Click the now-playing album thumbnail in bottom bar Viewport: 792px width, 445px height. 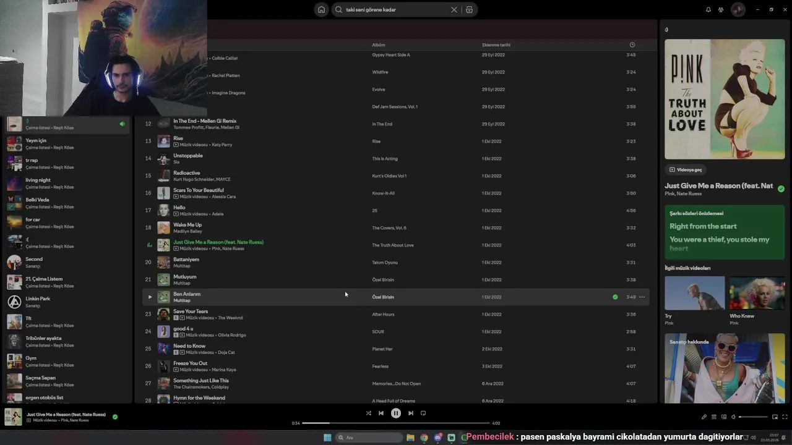coord(13,417)
